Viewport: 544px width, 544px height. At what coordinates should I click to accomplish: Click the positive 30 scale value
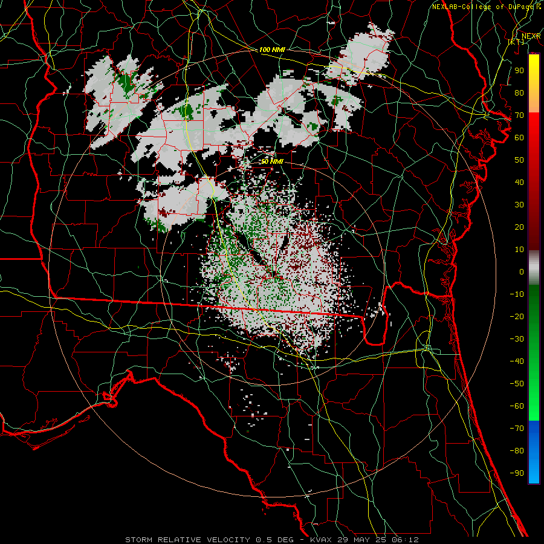[x=519, y=205]
